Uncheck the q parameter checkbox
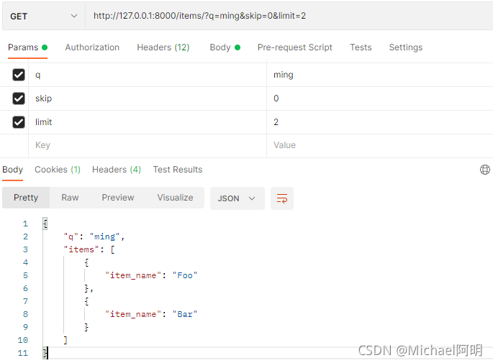The width and height of the screenshot is (493, 363). [x=19, y=75]
